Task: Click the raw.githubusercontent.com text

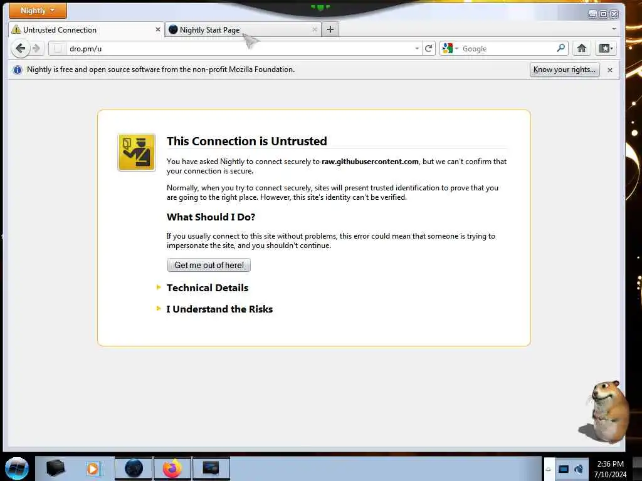Action: tap(370, 162)
